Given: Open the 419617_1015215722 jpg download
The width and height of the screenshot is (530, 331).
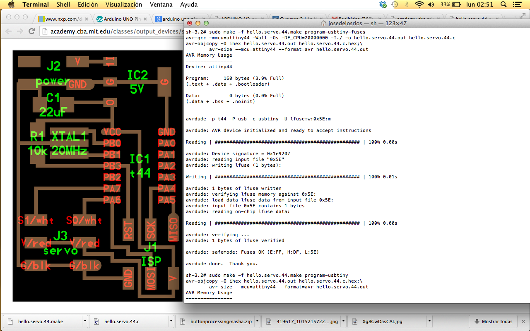Looking at the screenshot, I should tap(302, 321).
